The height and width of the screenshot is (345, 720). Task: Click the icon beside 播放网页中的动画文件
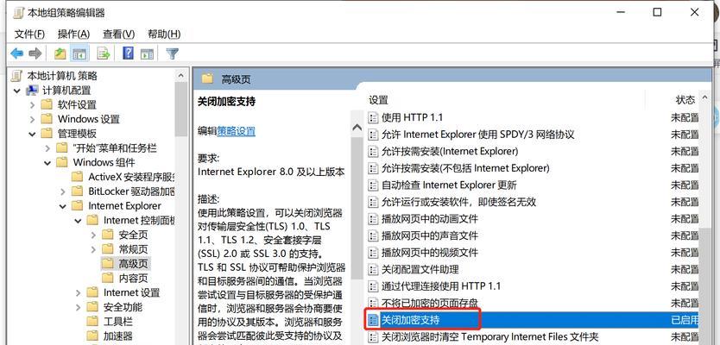click(x=373, y=219)
